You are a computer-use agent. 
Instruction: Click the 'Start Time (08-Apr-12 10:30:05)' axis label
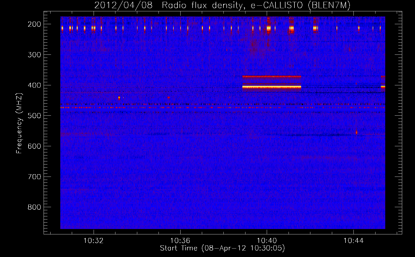point(222,248)
